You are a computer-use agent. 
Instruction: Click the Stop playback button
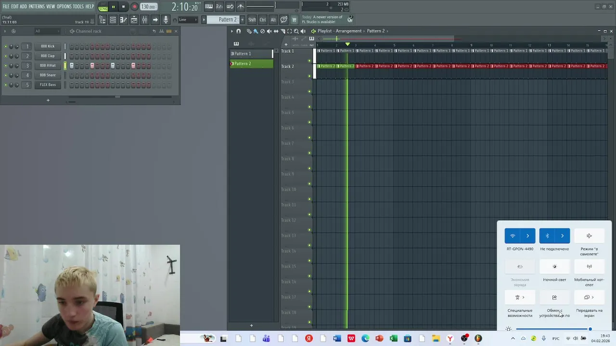coord(123,7)
